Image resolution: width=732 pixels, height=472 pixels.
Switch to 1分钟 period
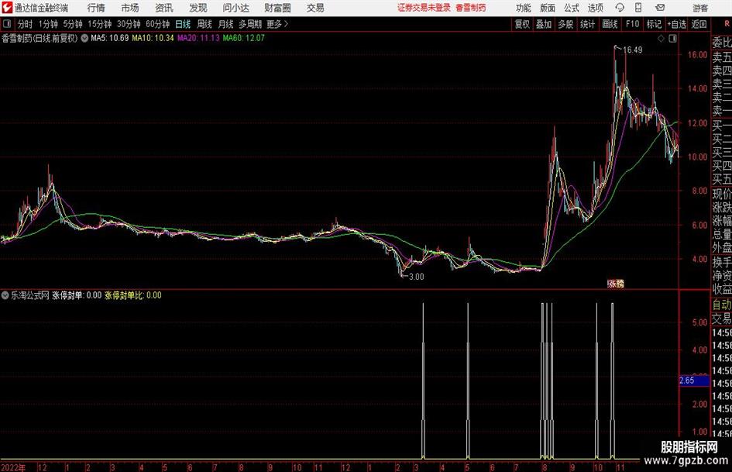click(x=48, y=24)
